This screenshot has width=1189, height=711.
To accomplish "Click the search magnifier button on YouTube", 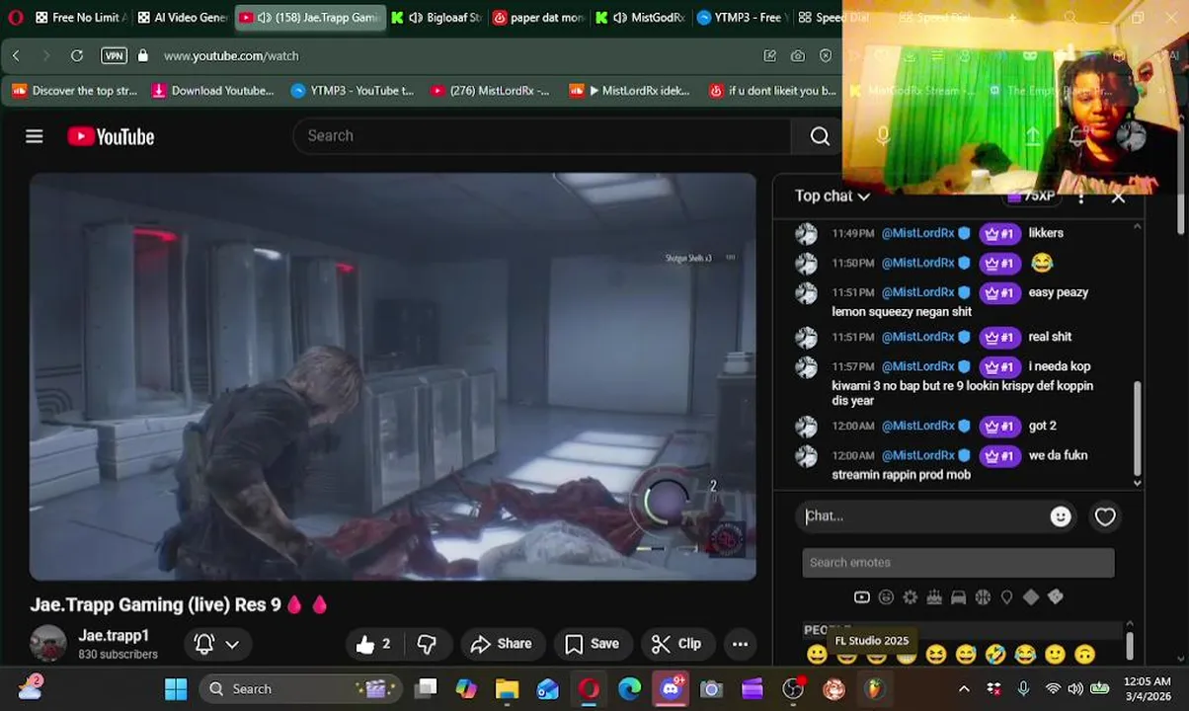I will [820, 136].
